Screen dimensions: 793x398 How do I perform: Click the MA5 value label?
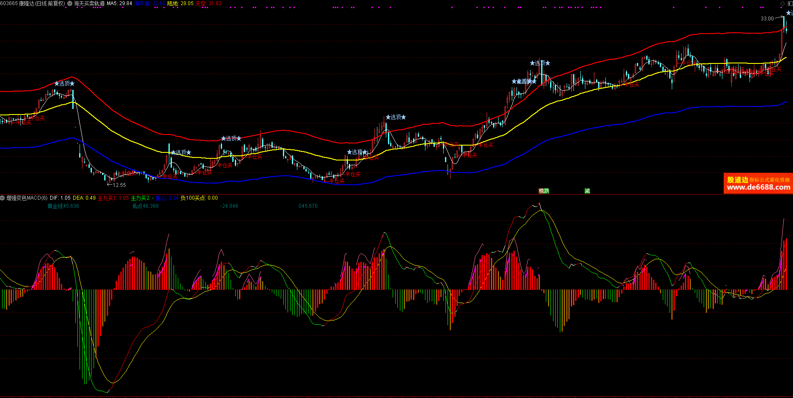119,3
